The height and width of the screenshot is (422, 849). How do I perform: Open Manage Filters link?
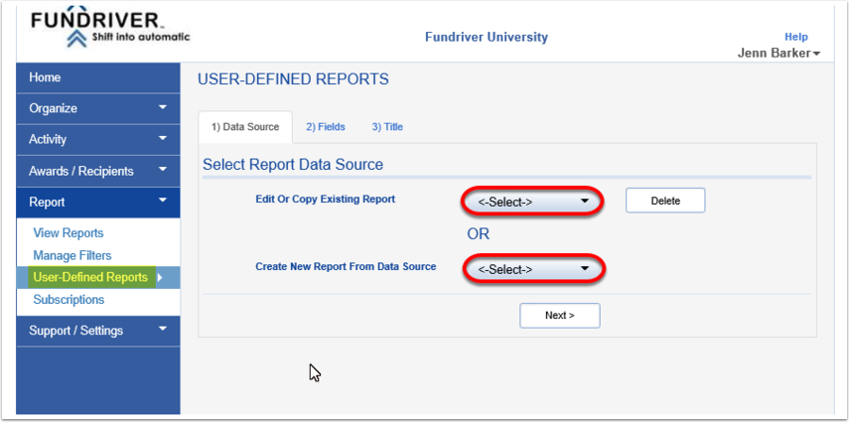tap(72, 255)
